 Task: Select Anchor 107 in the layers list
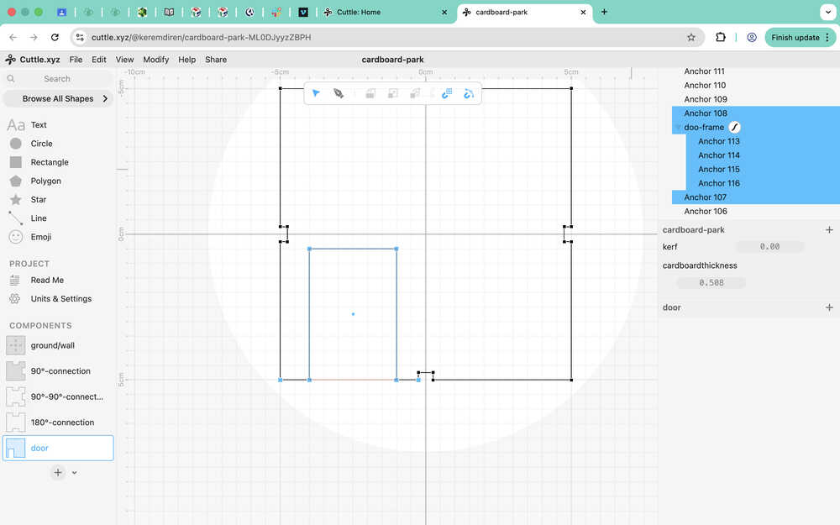705,197
